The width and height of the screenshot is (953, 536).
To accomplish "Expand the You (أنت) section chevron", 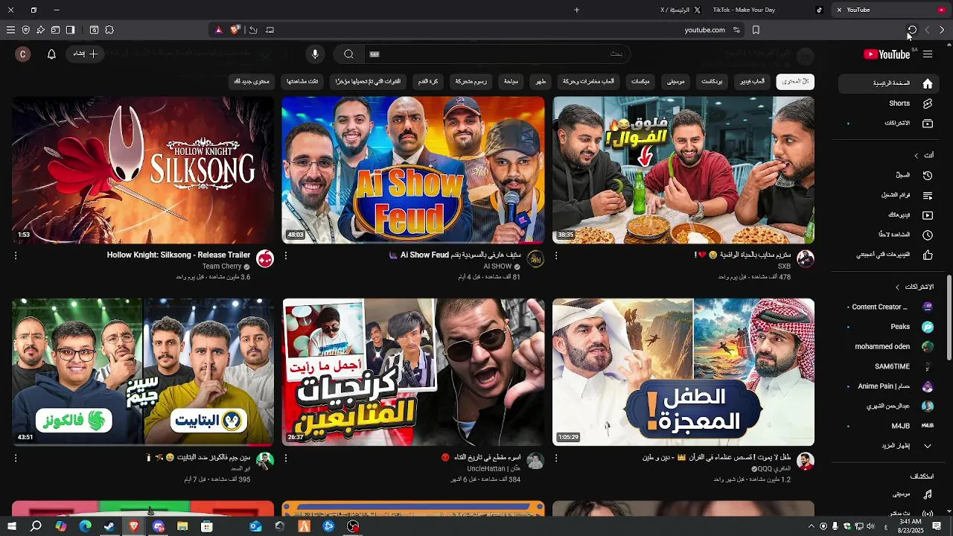I will coord(917,156).
